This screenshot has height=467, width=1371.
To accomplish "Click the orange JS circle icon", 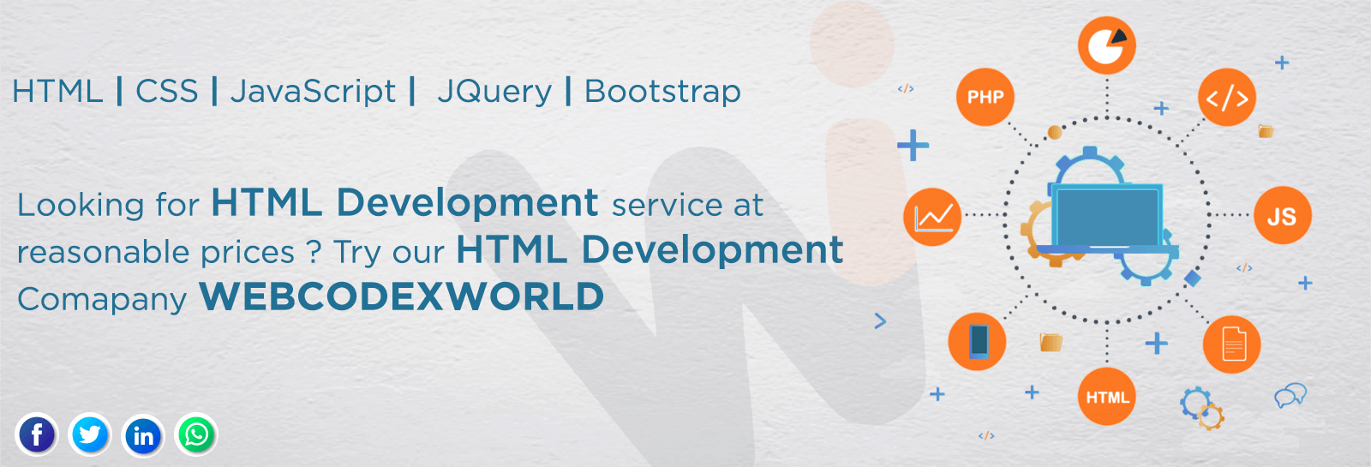I will [x=1283, y=216].
